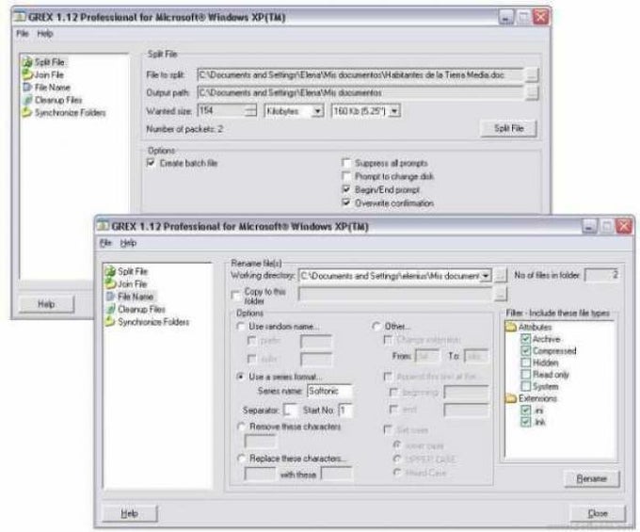Uncheck Archive attribute filter
Screen dimensions: 640x532
coord(526,339)
